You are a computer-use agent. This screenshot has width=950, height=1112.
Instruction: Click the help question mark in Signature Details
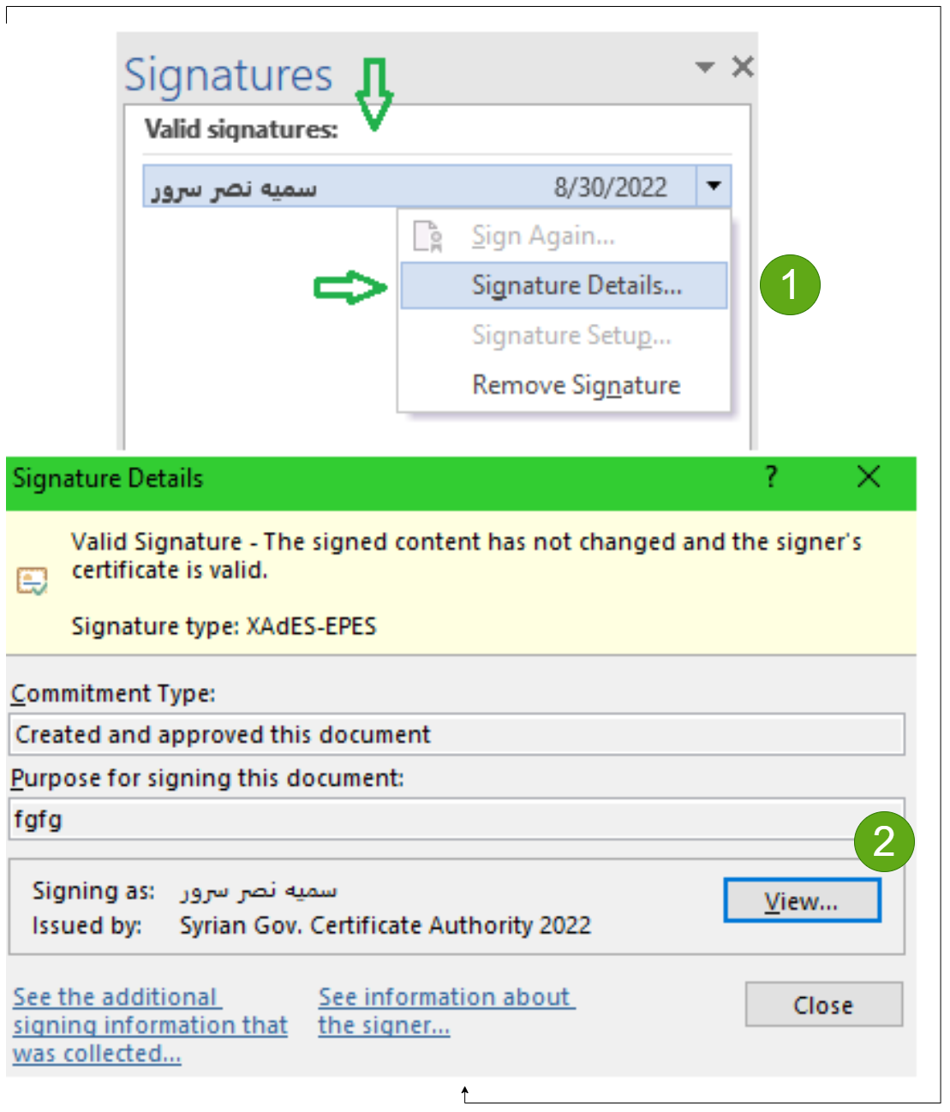pos(771,476)
